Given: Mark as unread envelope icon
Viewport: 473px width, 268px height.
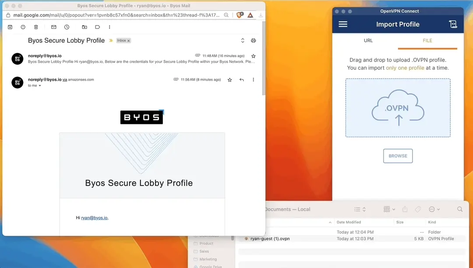Looking at the screenshot, I should coord(54,27).
